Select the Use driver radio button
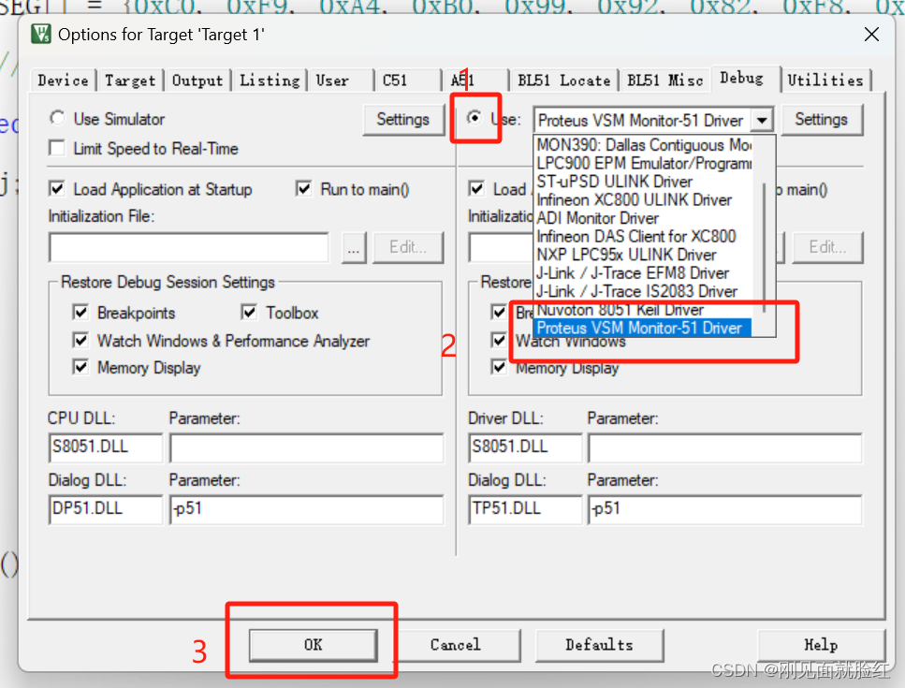Viewport: 905px width, 688px height. click(474, 118)
